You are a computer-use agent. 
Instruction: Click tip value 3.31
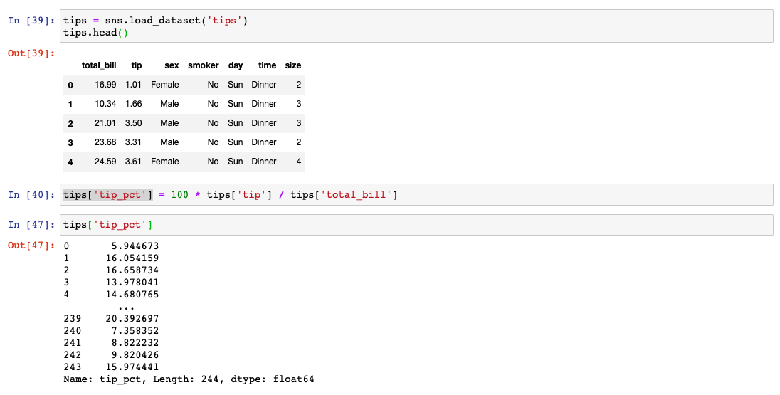pyautogui.click(x=133, y=142)
